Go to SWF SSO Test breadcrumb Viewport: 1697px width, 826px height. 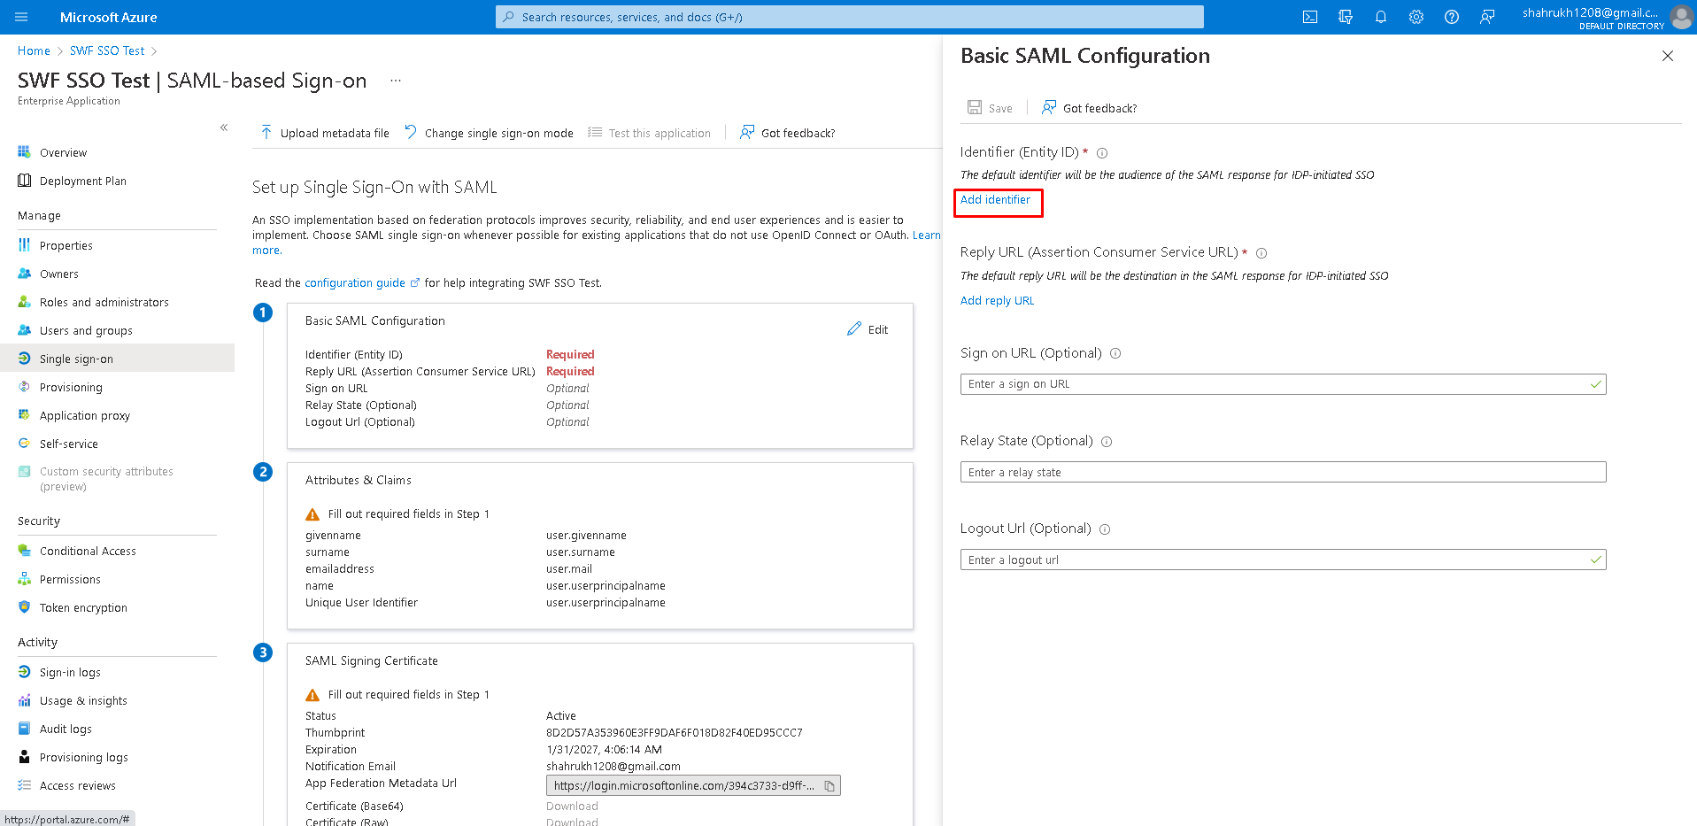click(x=107, y=50)
